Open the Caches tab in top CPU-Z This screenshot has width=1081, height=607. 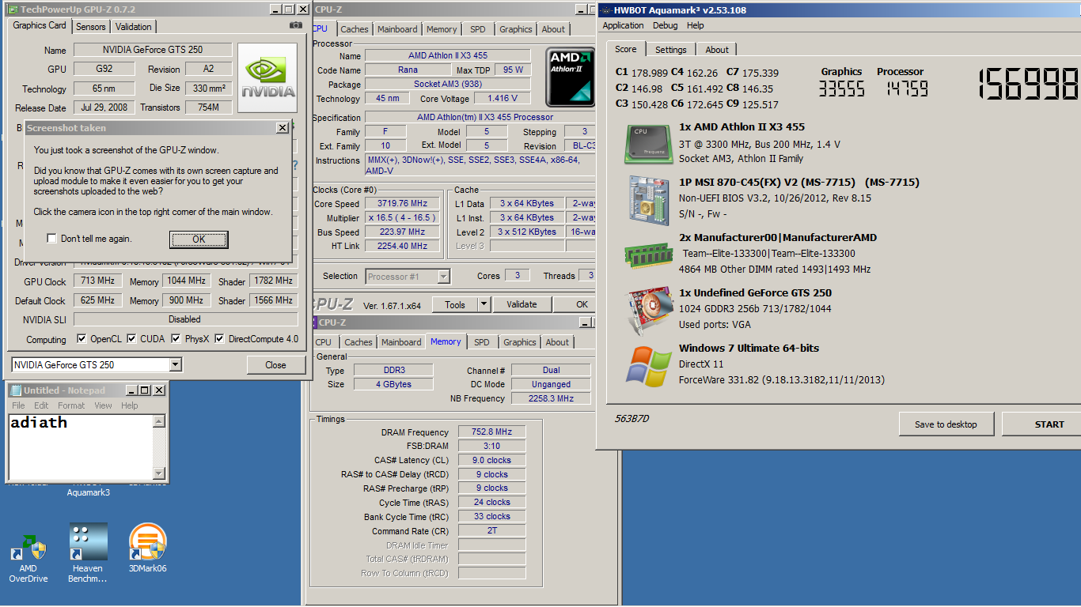coord(354,29)
